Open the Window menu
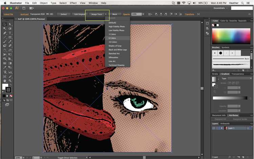 pyautogui.click(x=93, y=3)
